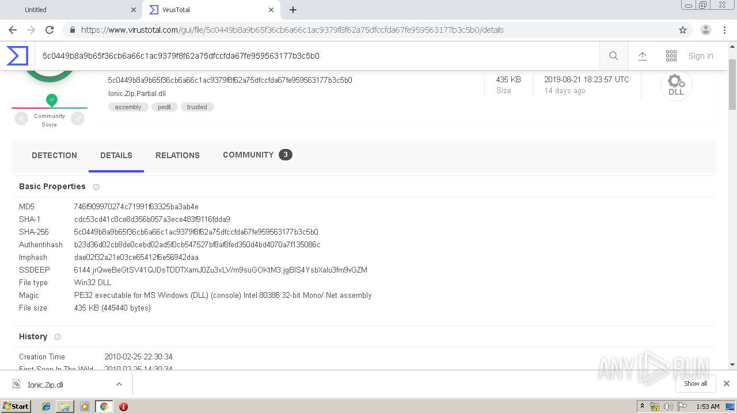737x414 pixels.
Task: Click the File size 435 KB value
Action: point(112,308)
